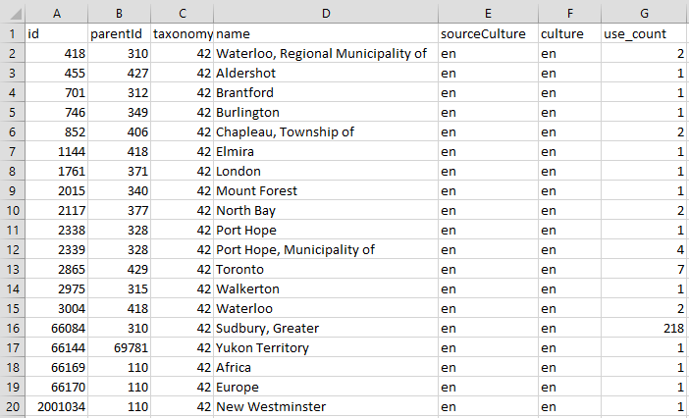Select 'Port Hope, Municipality of' cell
The width and height of the screenshot is (689, 418).
coord(325,250)
